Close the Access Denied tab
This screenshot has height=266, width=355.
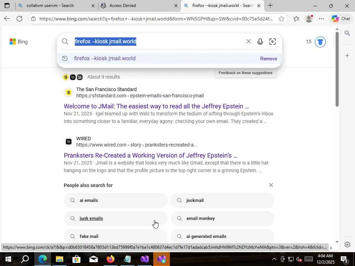(176, 6)
